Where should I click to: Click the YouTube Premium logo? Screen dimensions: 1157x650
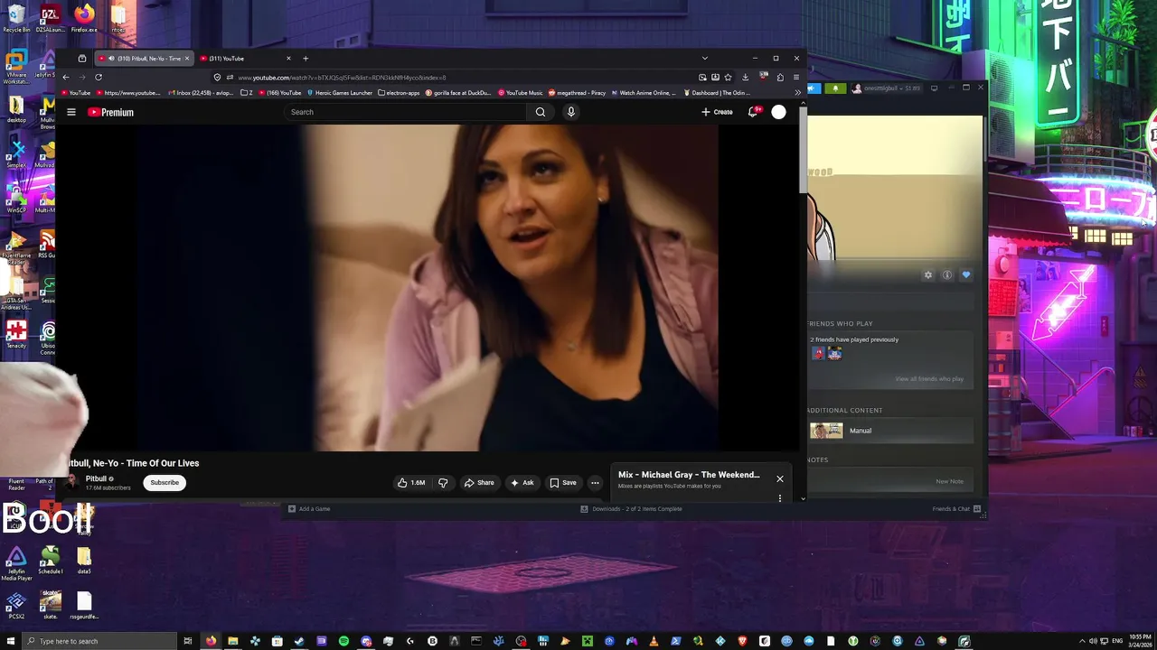pyautogui.click(x=110, y=112)
